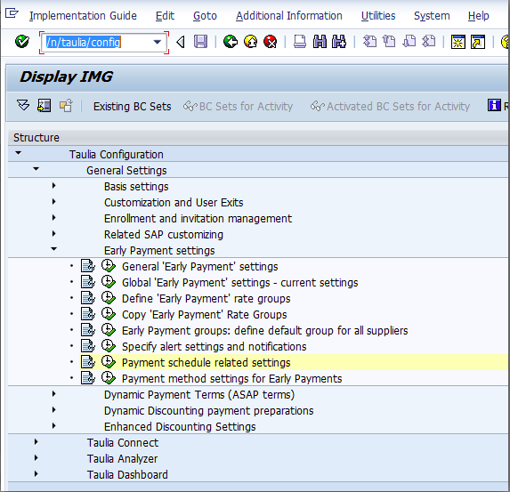Expand the Taulia Connect node
This screenshot has width=510, height=492.
pyautogui.click(x=36, y=441)
